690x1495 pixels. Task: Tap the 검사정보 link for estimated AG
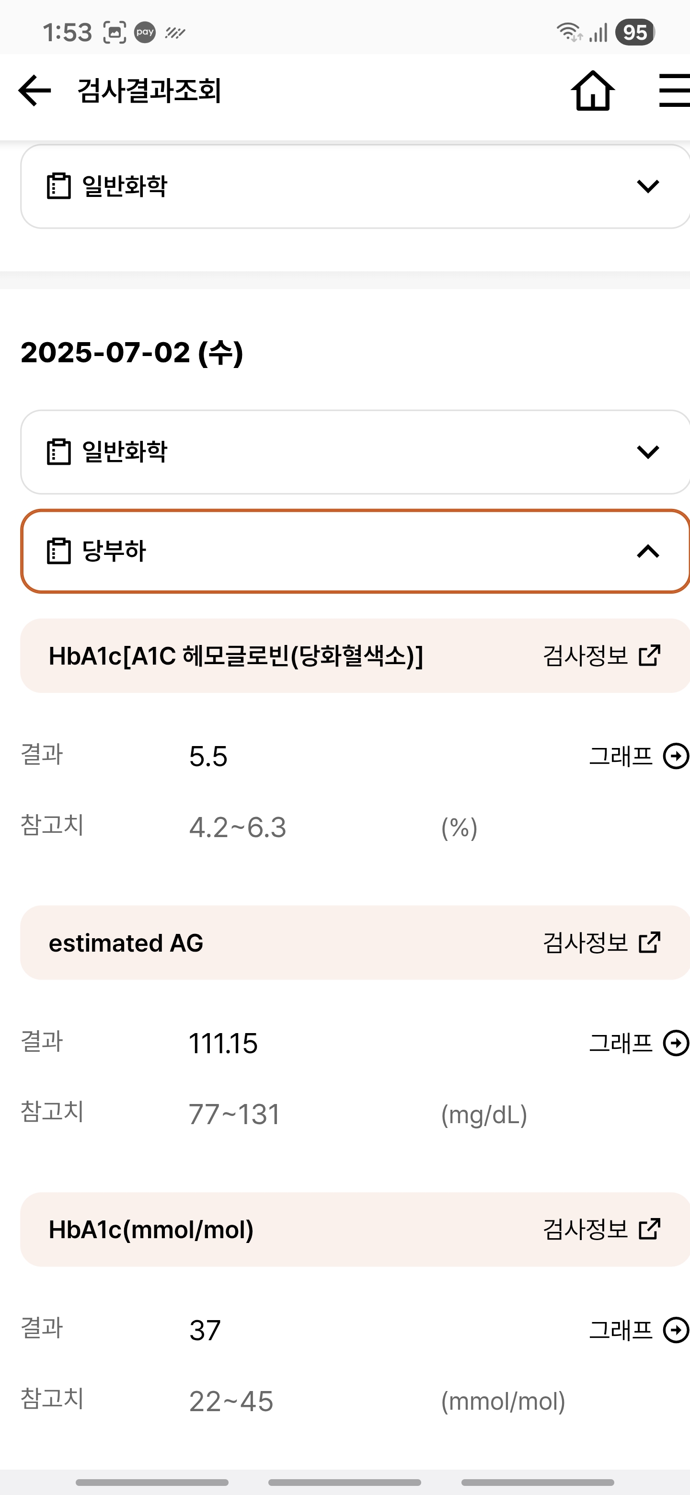[x=585, y=943]
